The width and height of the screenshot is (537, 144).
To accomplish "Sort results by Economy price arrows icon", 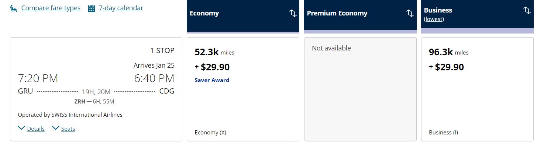I will (x=293, y=13).
